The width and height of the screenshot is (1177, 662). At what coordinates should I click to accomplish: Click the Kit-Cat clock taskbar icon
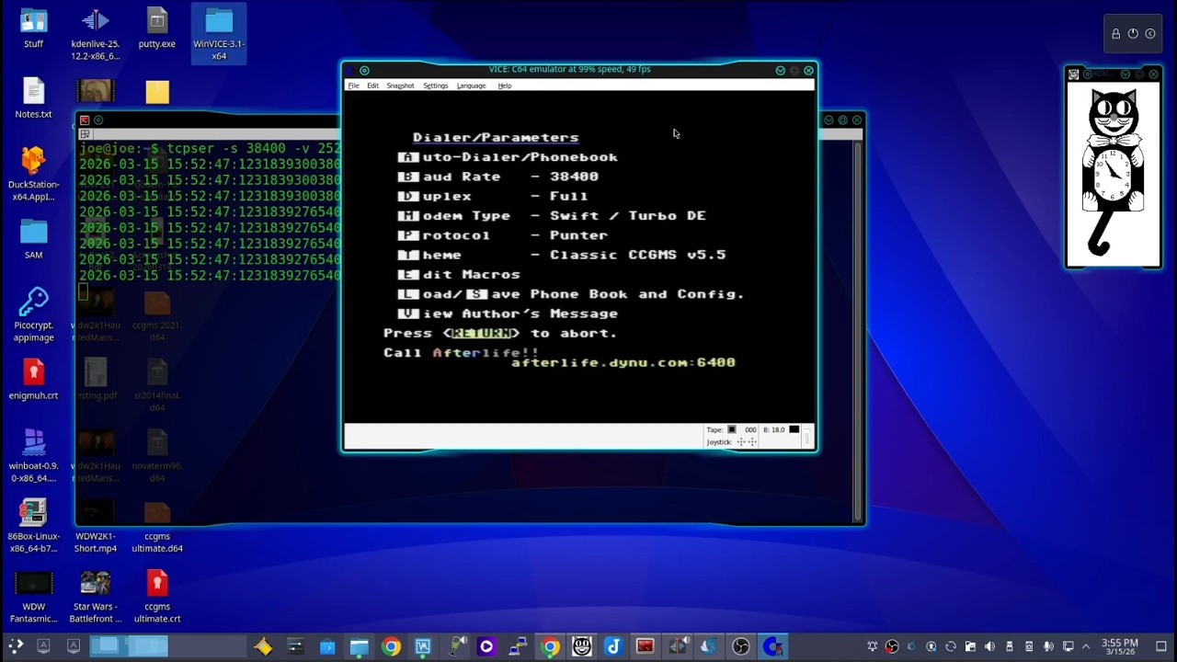(x=581, y=646)
